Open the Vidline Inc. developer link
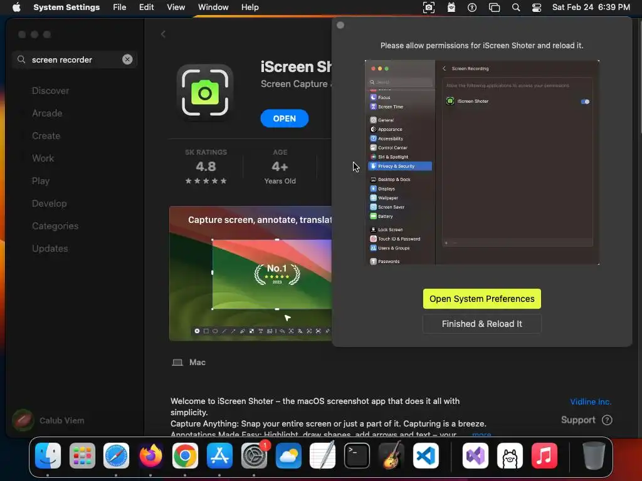 [591, 401]
